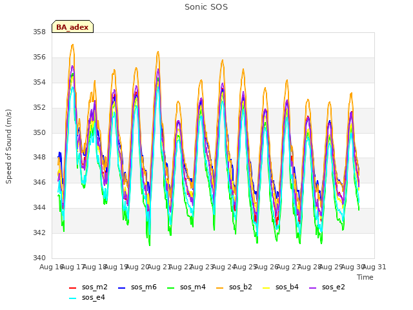Click the 356 y-axis tick label
The image size is (413, 310).
pyautogui.click(x=39, y=57)
